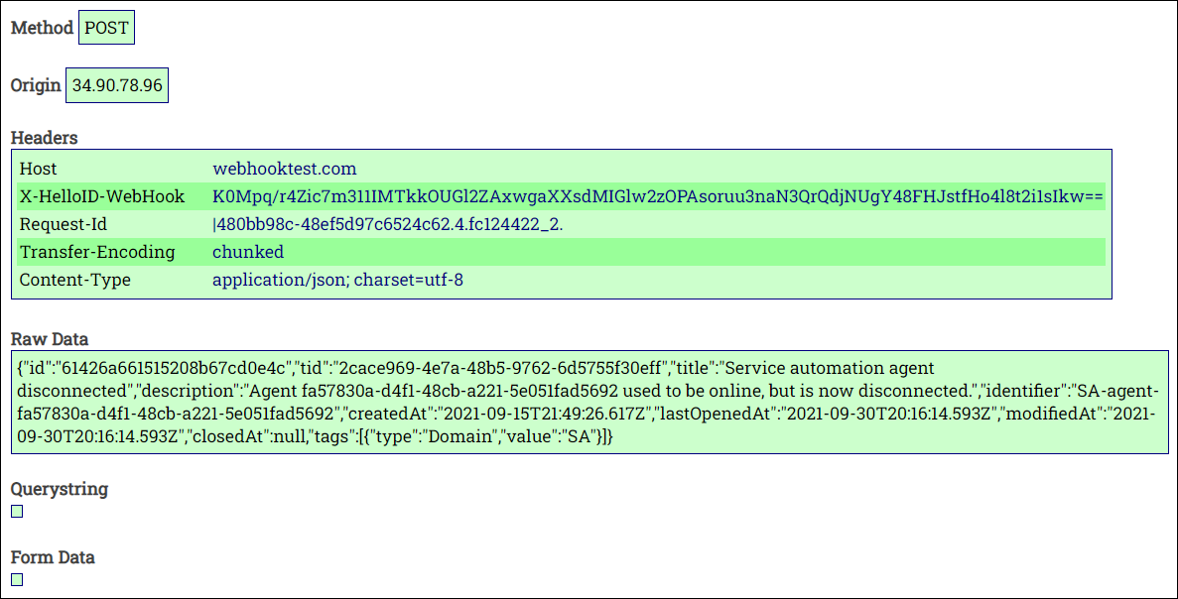Click the Raw Data section title
This screenshot has height=599, width=1178.
[50, 338]
